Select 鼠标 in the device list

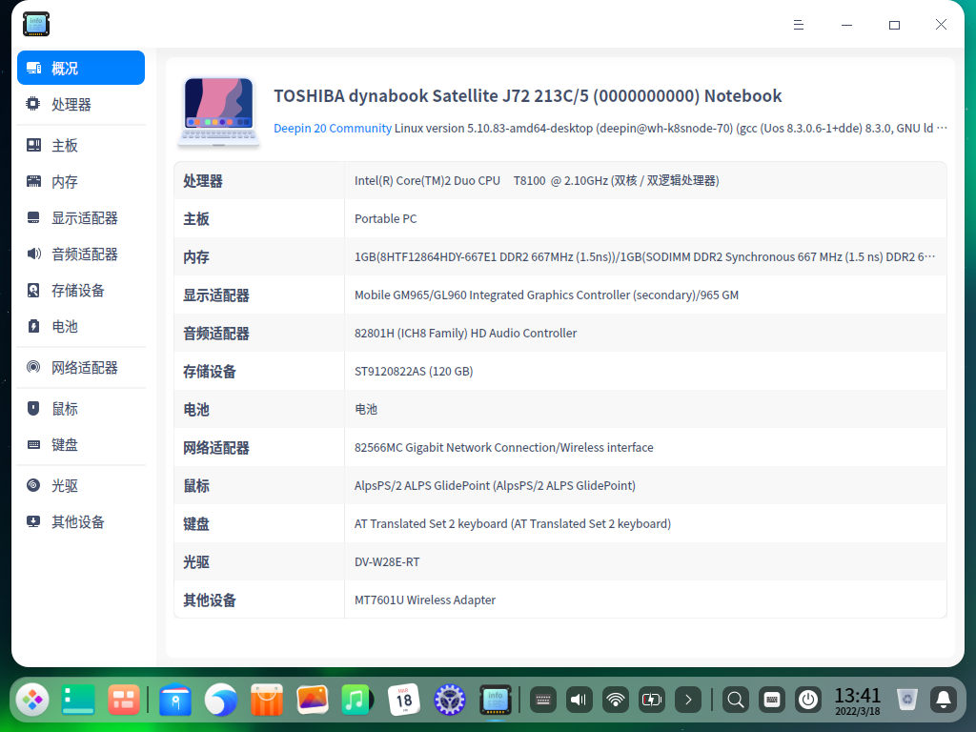[81, 408]
